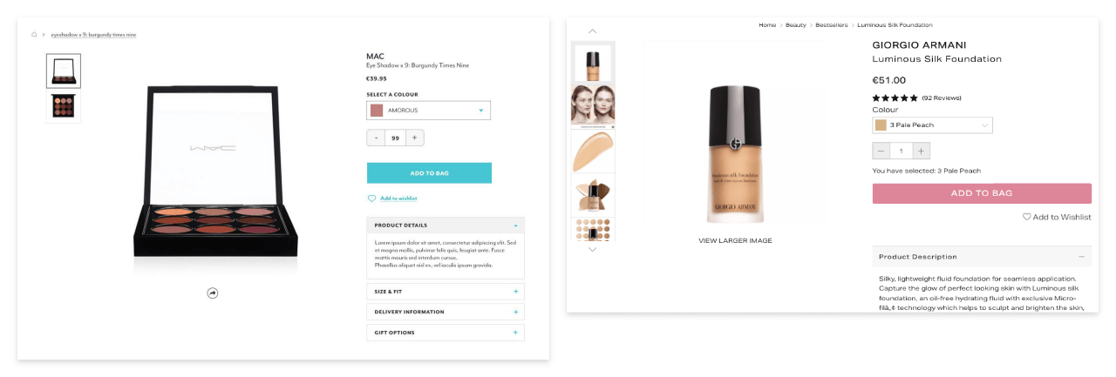
Task: Expand the Delivery Information section
Action: 446,312
